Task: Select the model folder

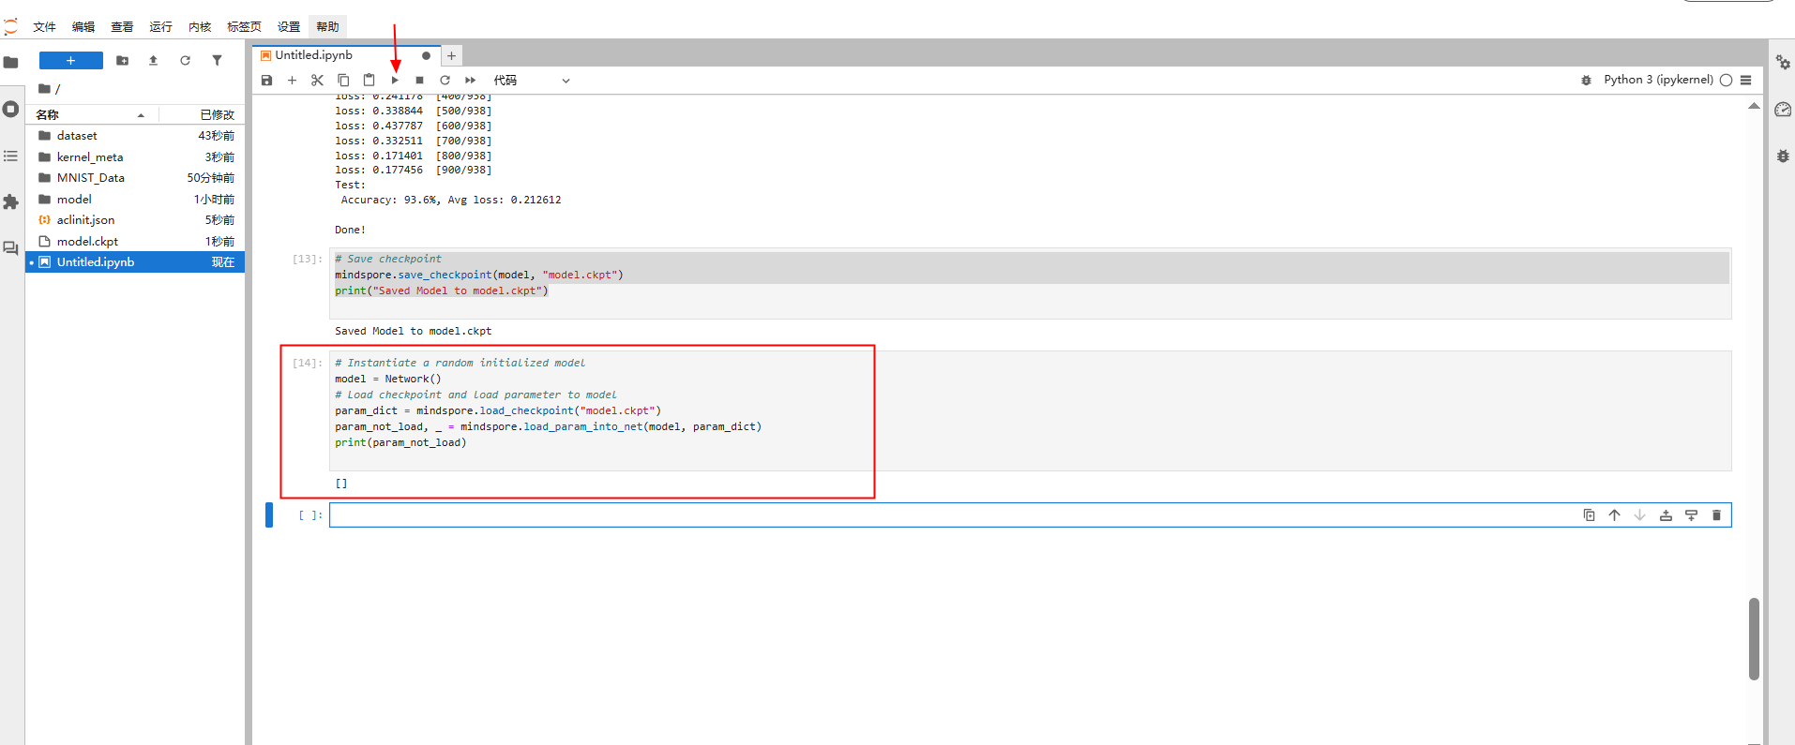Action: [135, 200]
